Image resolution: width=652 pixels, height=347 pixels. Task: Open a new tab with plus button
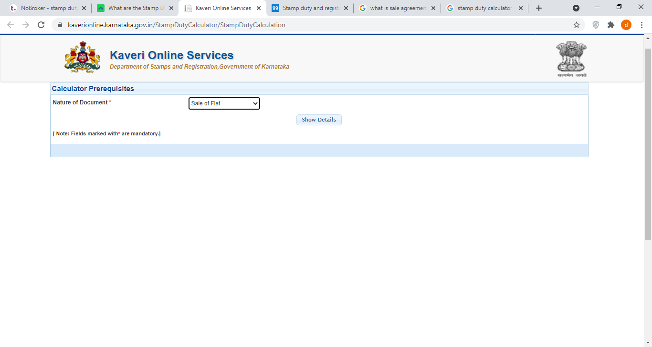(539, 8)
